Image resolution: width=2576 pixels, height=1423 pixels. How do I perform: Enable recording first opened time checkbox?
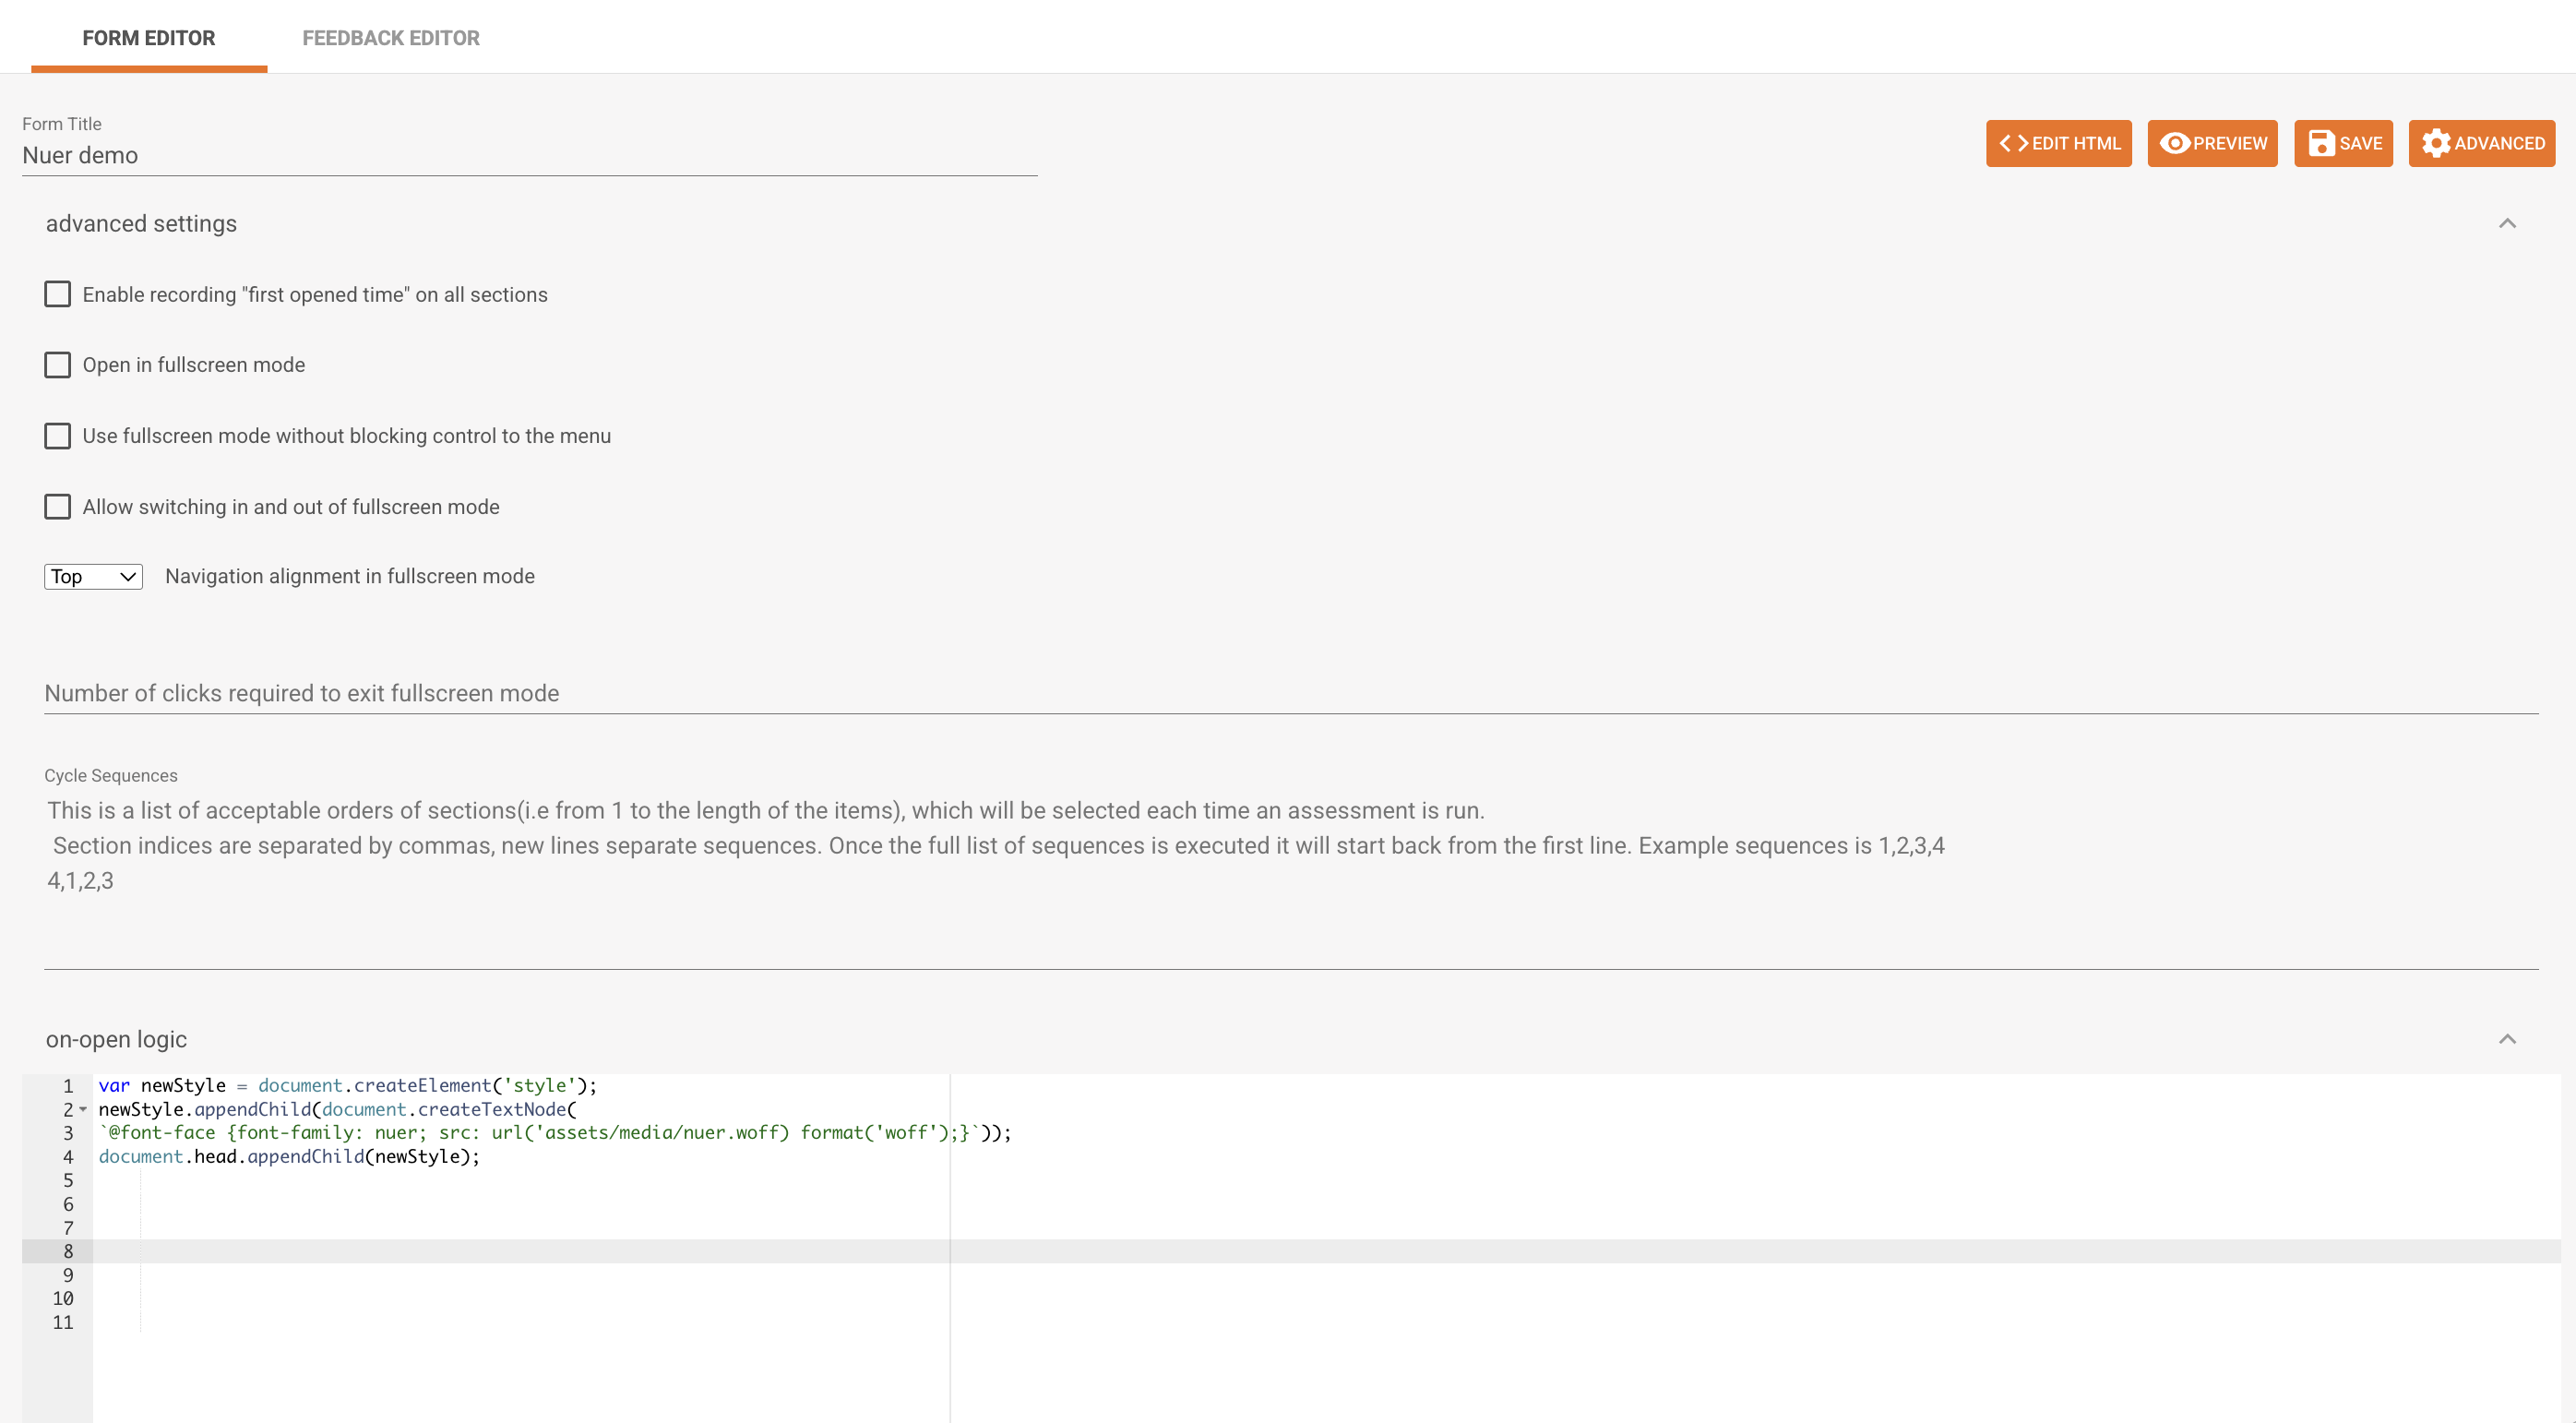click(58, 294)
